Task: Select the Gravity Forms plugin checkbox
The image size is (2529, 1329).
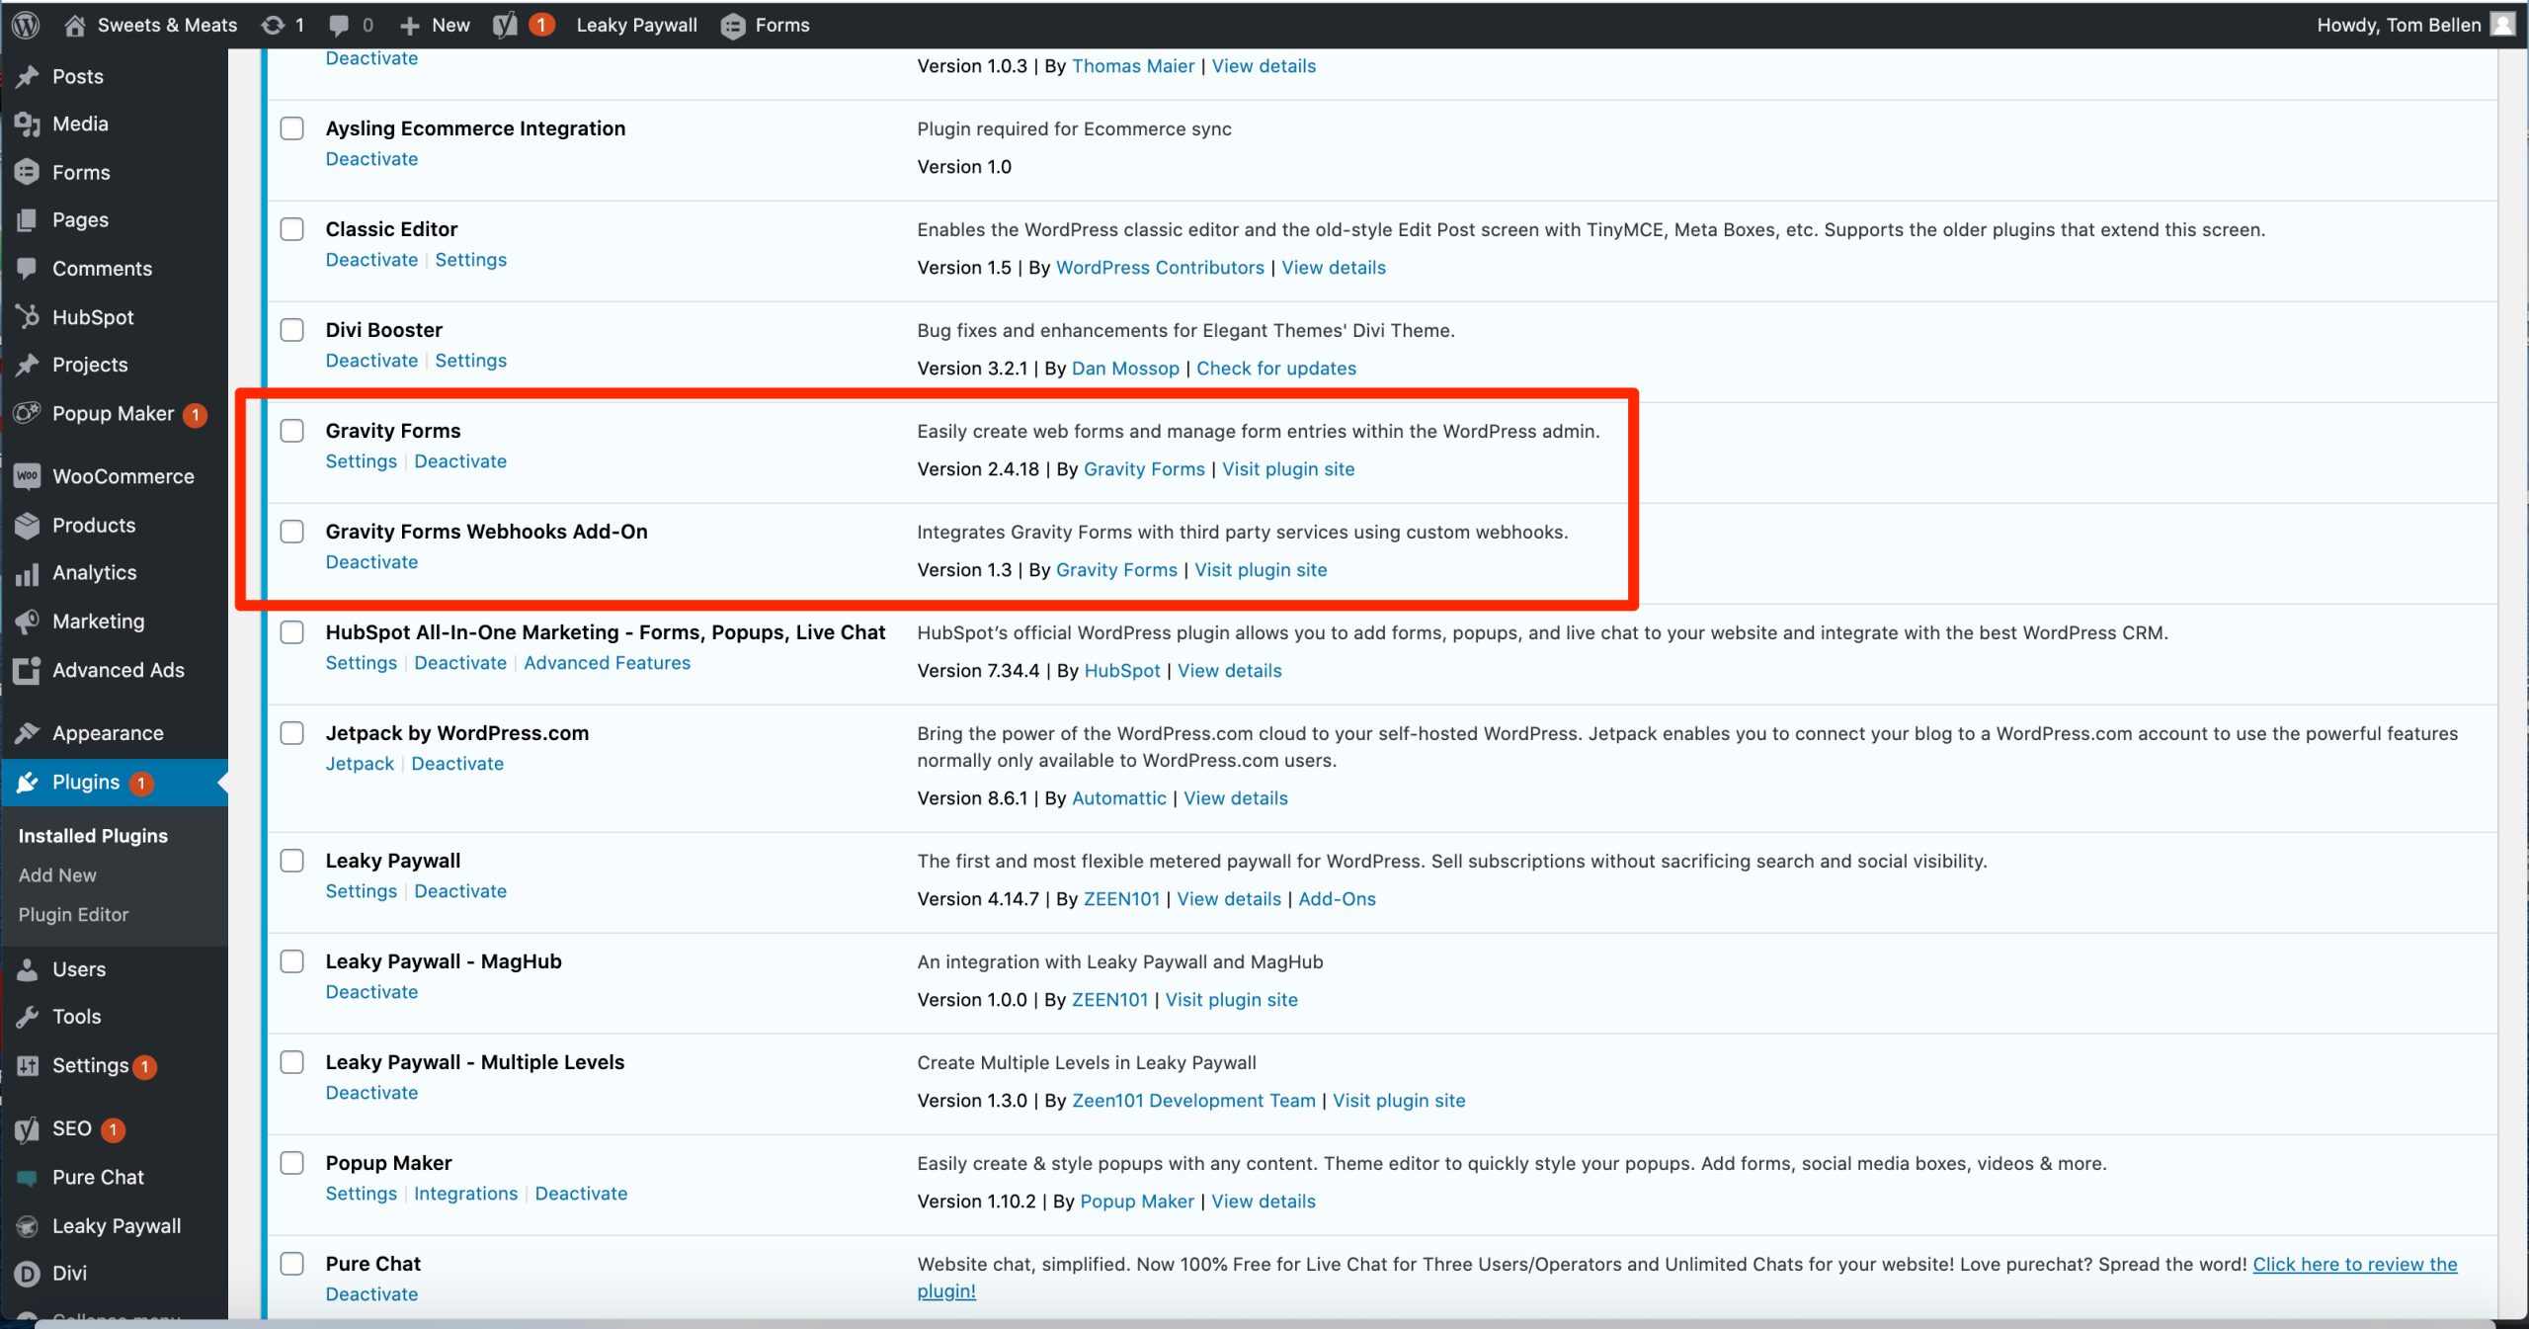Action: tap(292, 431)
